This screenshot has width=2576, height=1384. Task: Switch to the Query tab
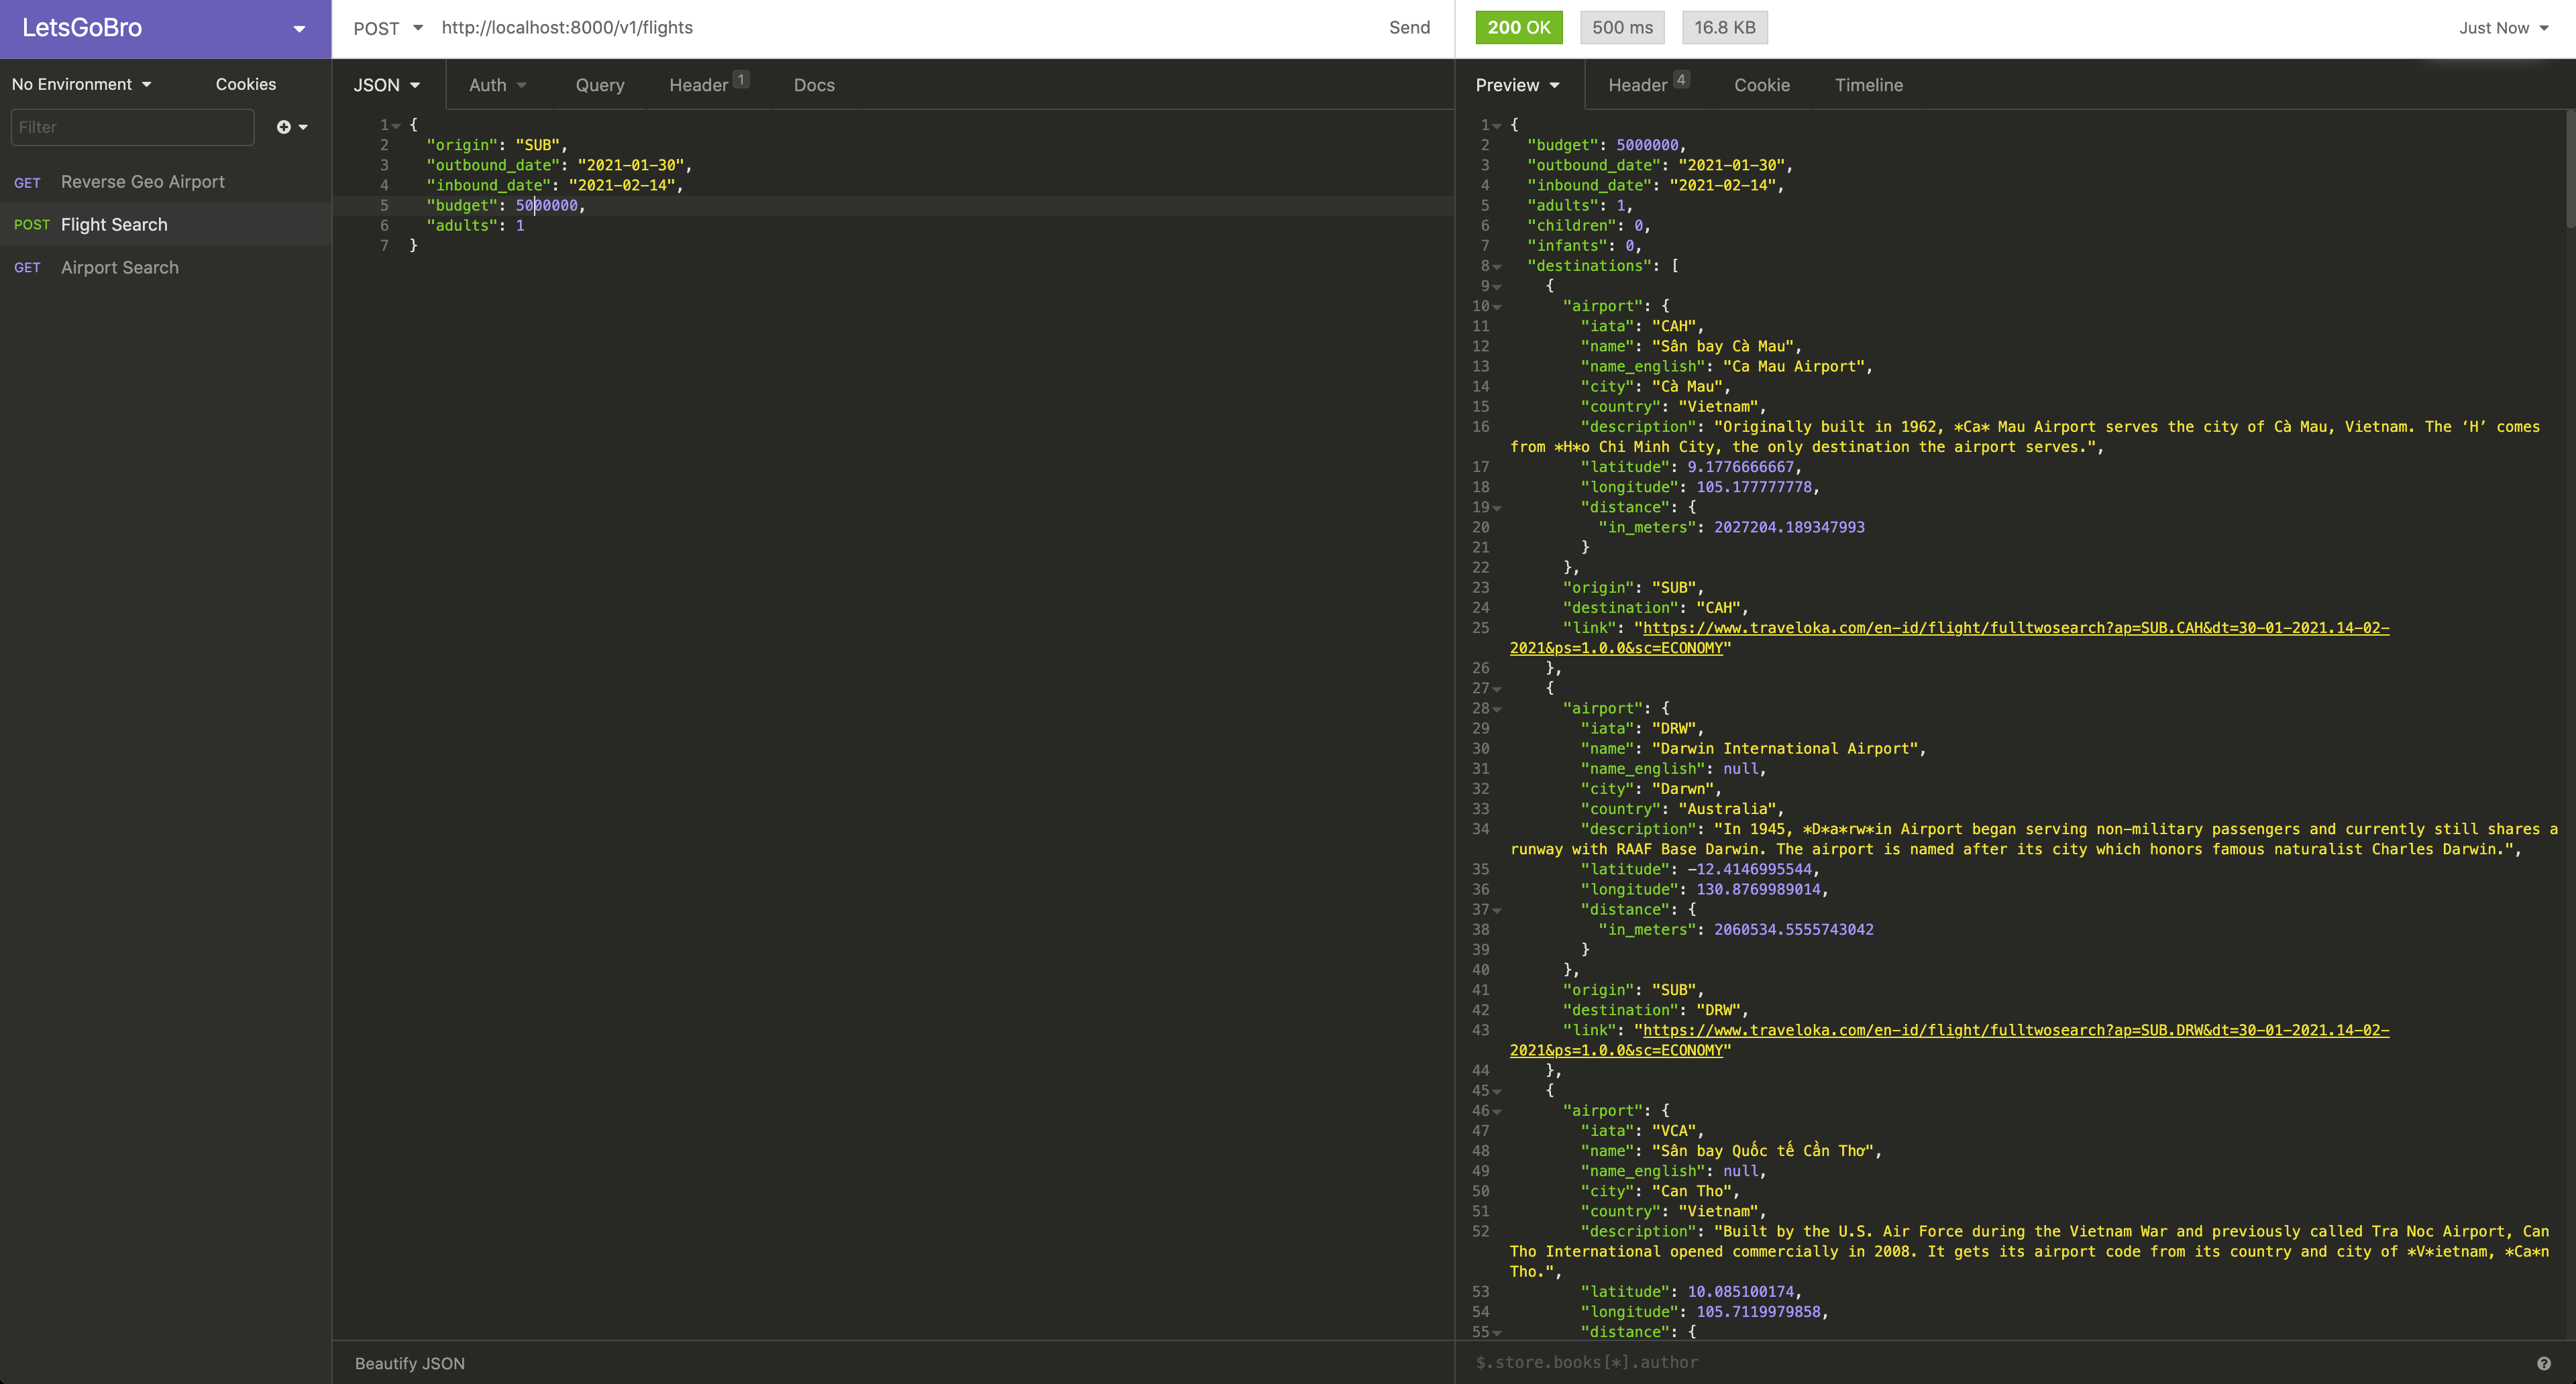(x=599, y=85)
